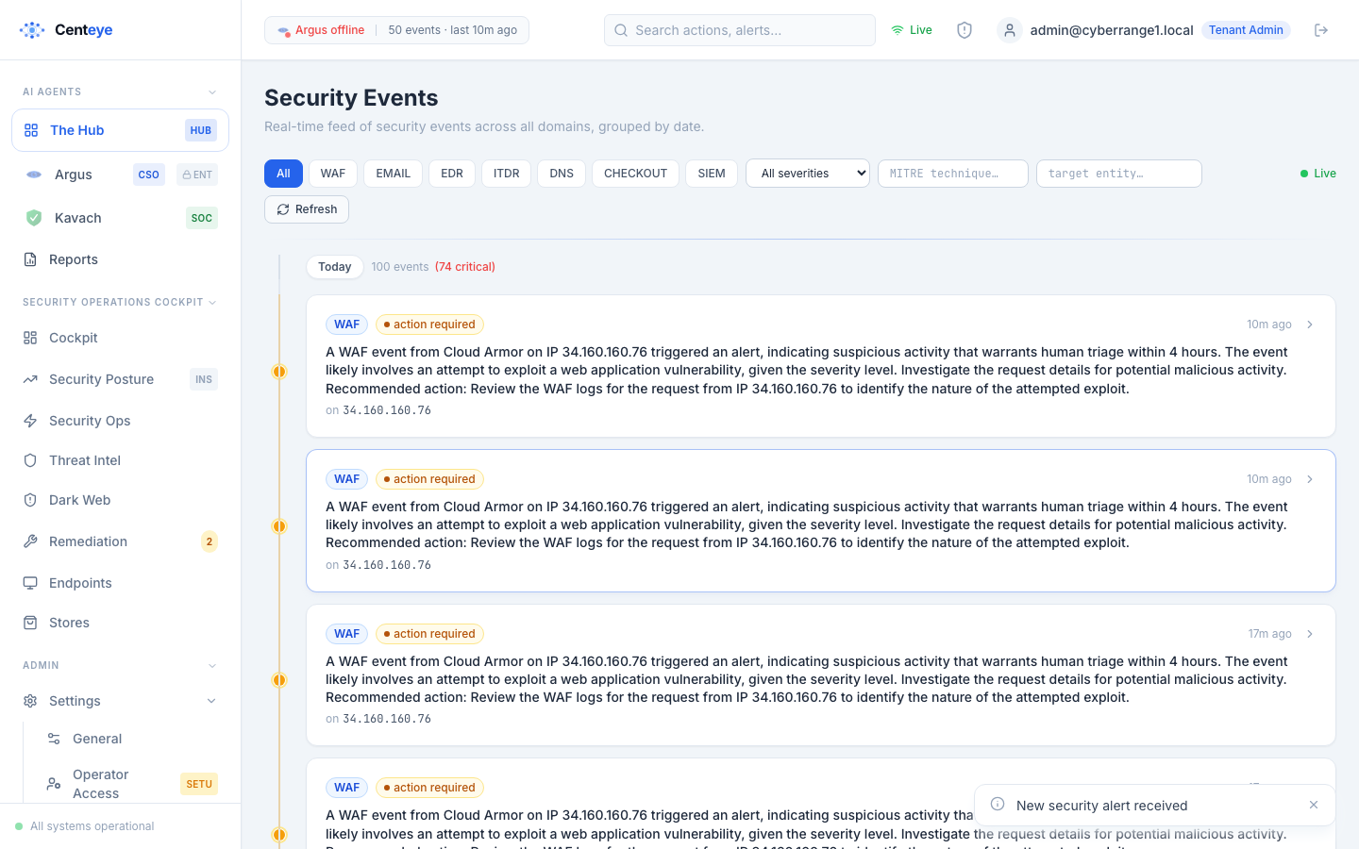Filter events by EMAIL

[x=393, y=174]
